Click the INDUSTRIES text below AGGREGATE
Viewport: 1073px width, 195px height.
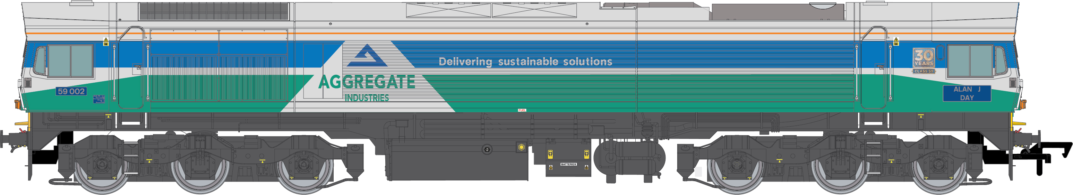[367, 98]
